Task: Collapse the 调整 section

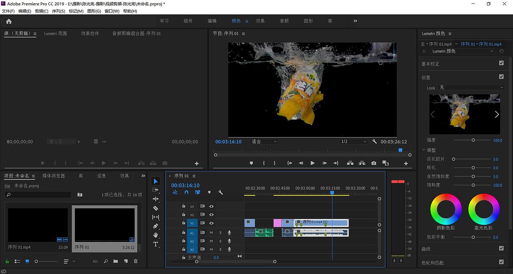Action: click(x=424, y=150)
